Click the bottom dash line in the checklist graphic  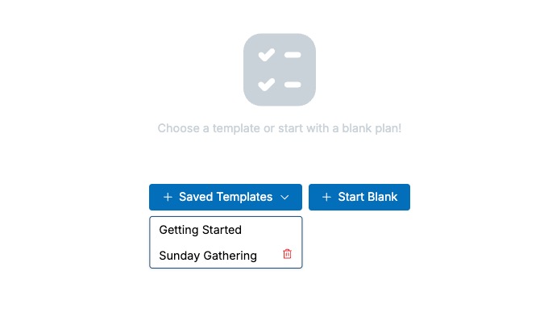(293, 85)
